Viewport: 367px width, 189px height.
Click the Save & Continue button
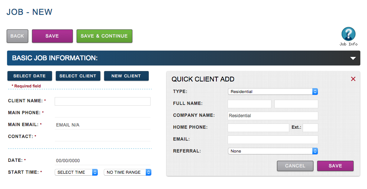(104, 36)
